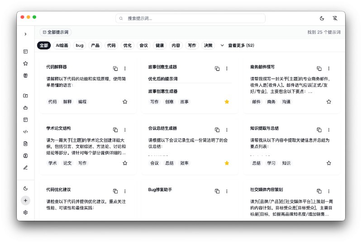Open more options for 学术论文结构
362x243 pixels.
(125, 130)
